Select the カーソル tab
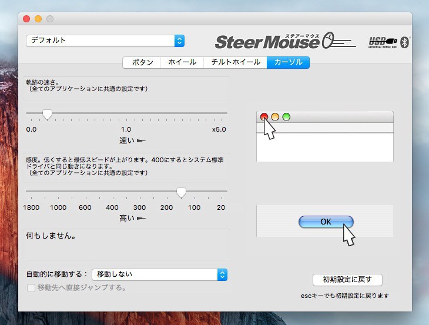The width and height of the screenshot is (429, 325). 288,62
